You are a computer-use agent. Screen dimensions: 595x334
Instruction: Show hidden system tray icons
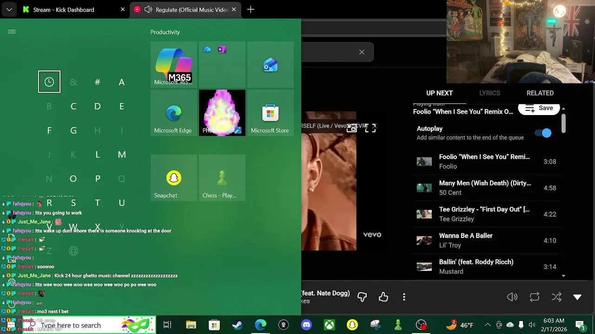tap(488, 325)
